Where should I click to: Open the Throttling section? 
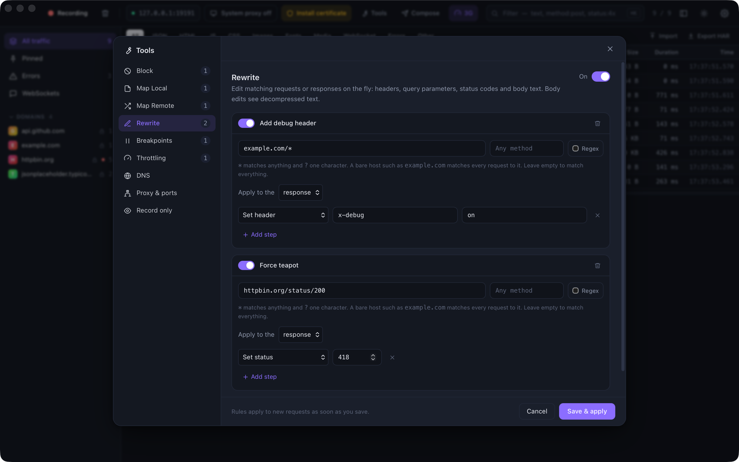[167, 158]
